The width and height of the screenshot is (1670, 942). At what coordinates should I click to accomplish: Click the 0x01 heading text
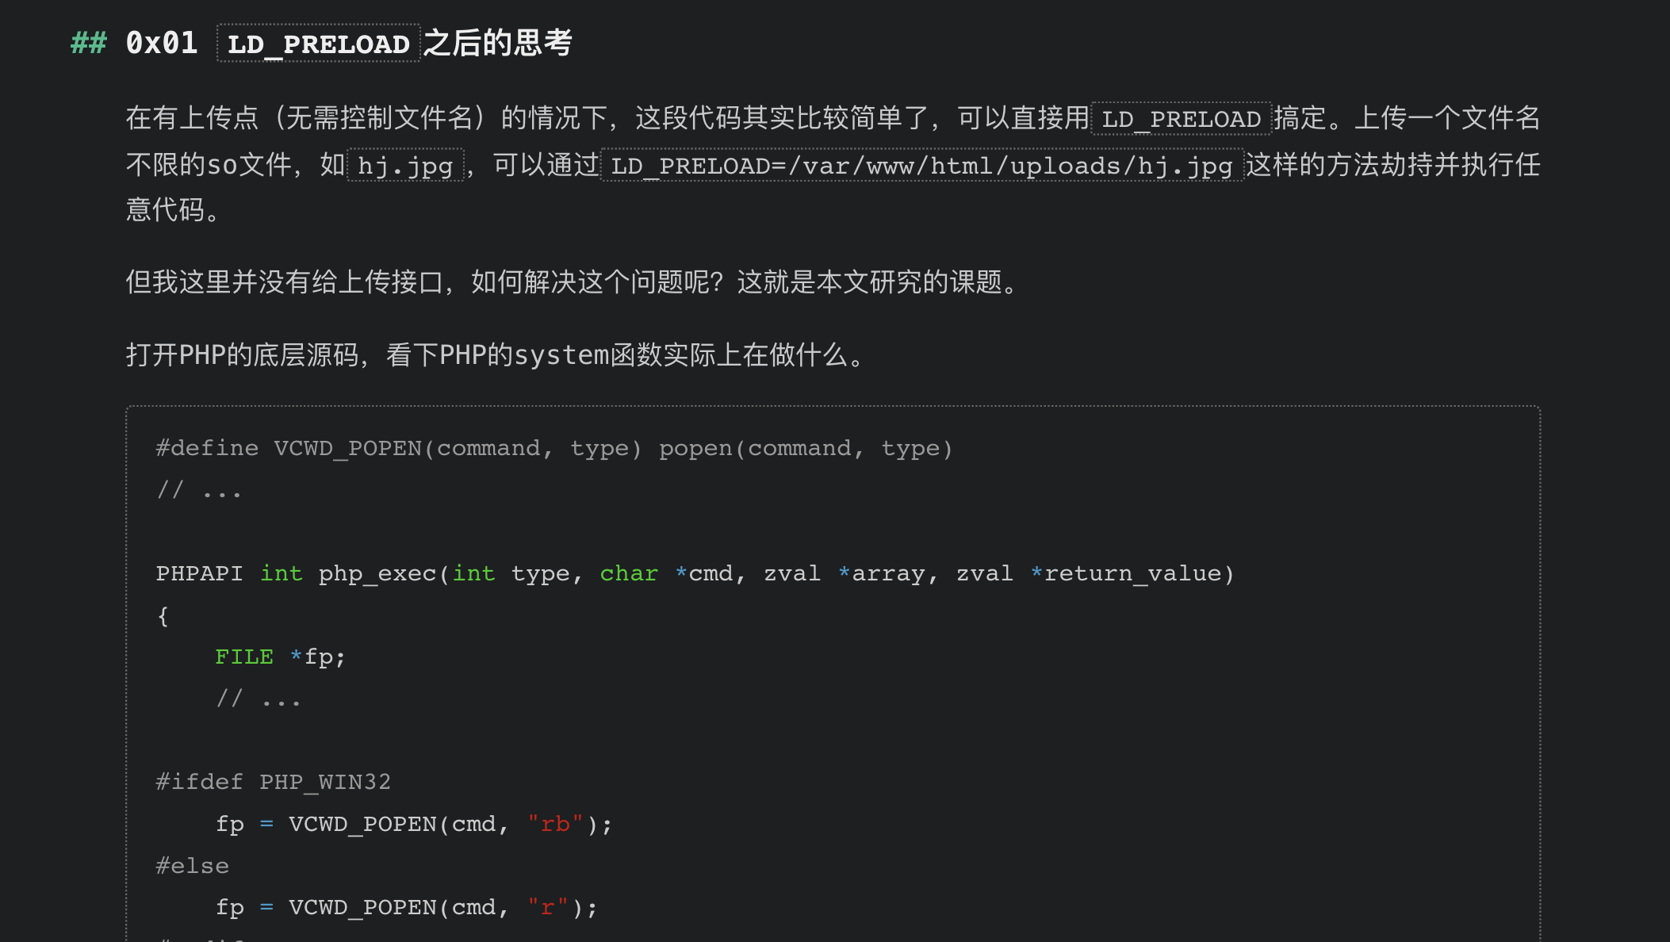(162, 43)
